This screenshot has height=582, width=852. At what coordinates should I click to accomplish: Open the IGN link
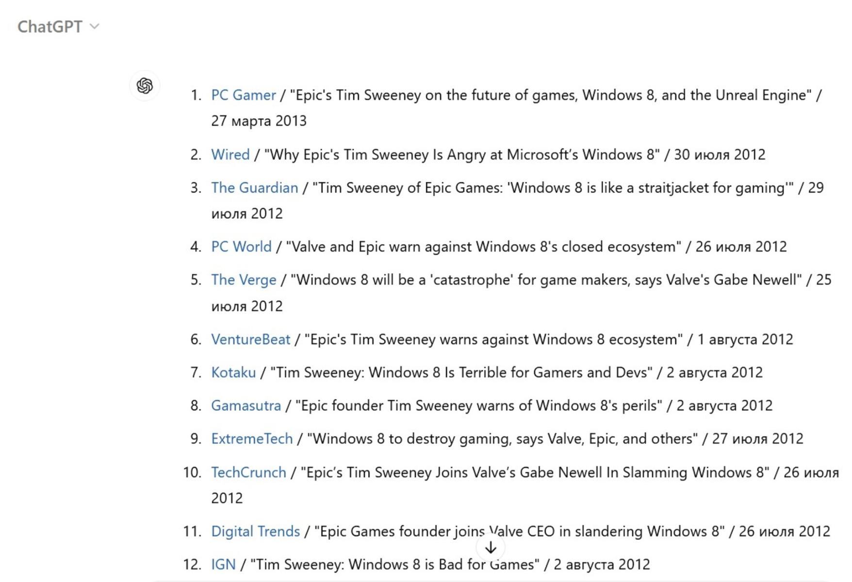[223, 565]
